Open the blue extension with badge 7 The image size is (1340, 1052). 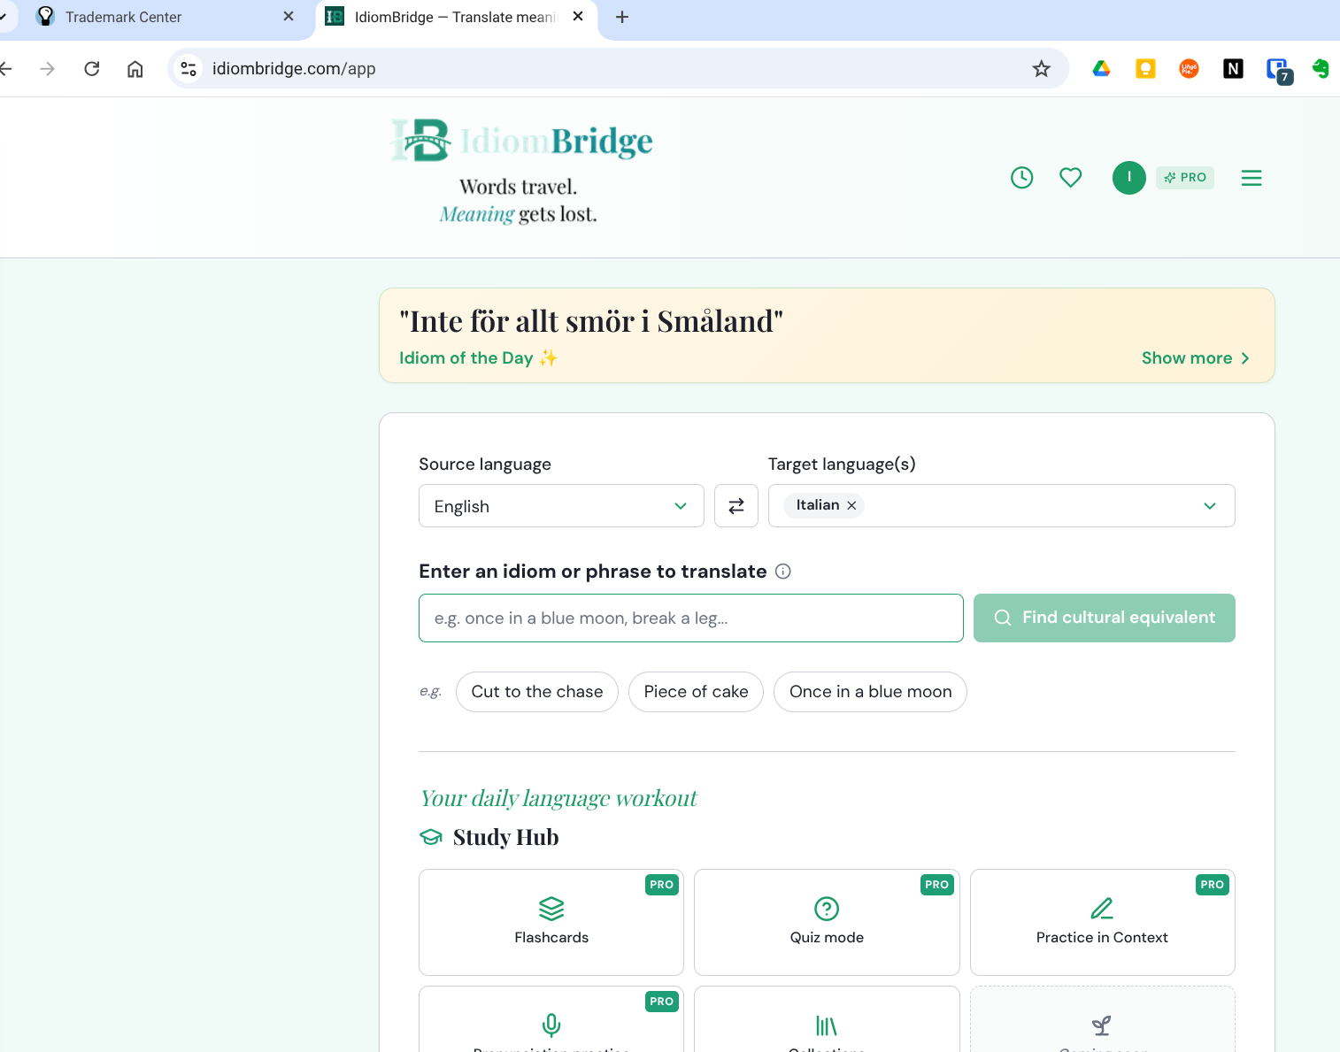pos(1279,71)
